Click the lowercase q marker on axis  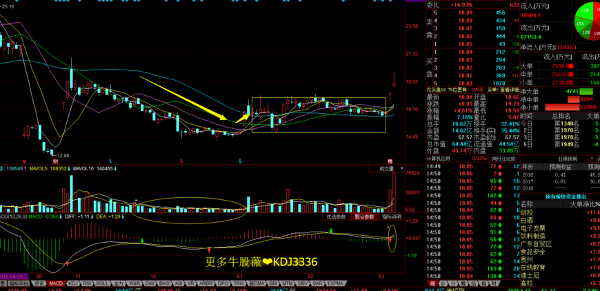pyautogui.click(x=23, y=161)
